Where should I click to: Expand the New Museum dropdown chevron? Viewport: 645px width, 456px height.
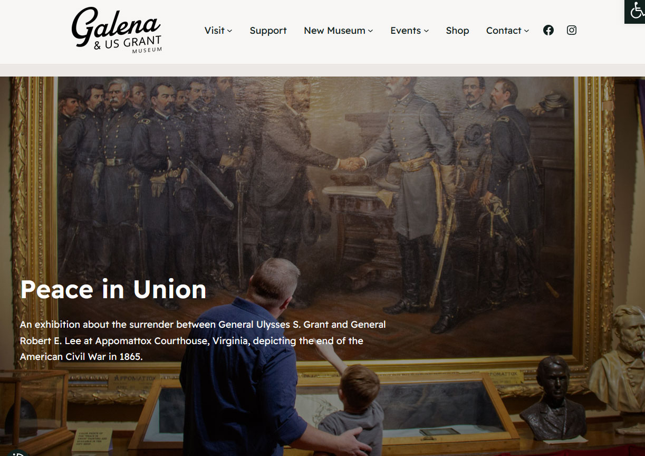371,31
